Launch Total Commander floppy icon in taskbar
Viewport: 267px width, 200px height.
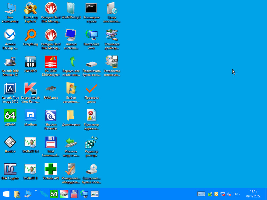point(74,194)
